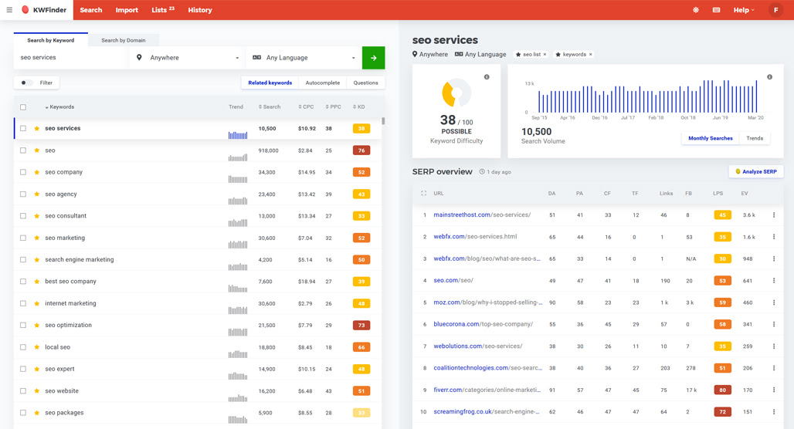This screenshot has height=429, width=794.
Task: Click the green search arrow button
Action: tap(373, 58)
